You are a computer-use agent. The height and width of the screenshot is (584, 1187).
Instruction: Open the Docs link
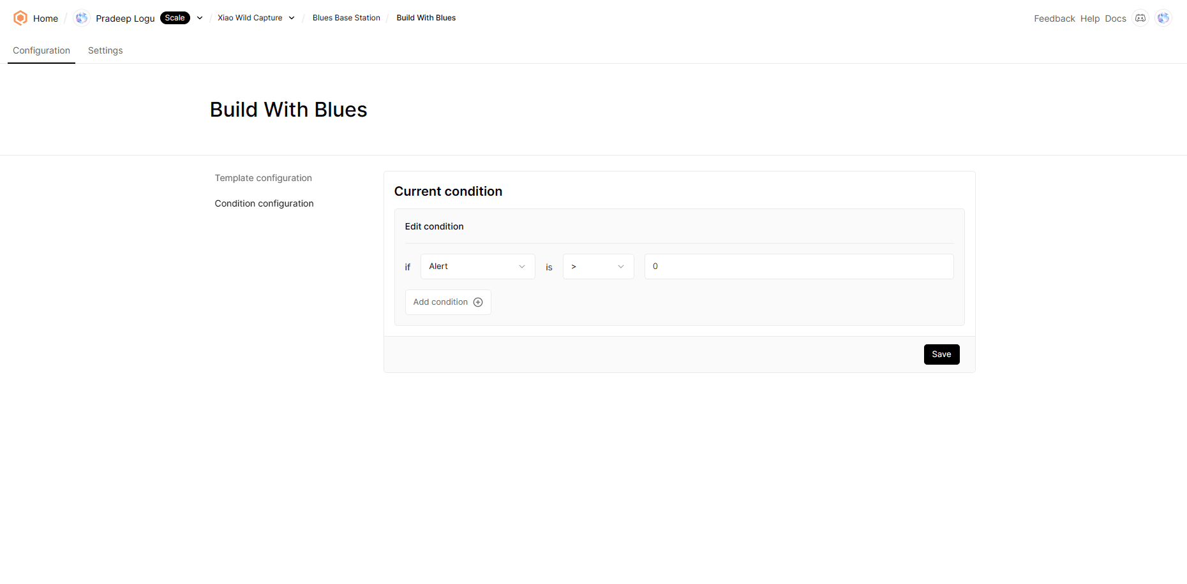(x=1116, y=18)
